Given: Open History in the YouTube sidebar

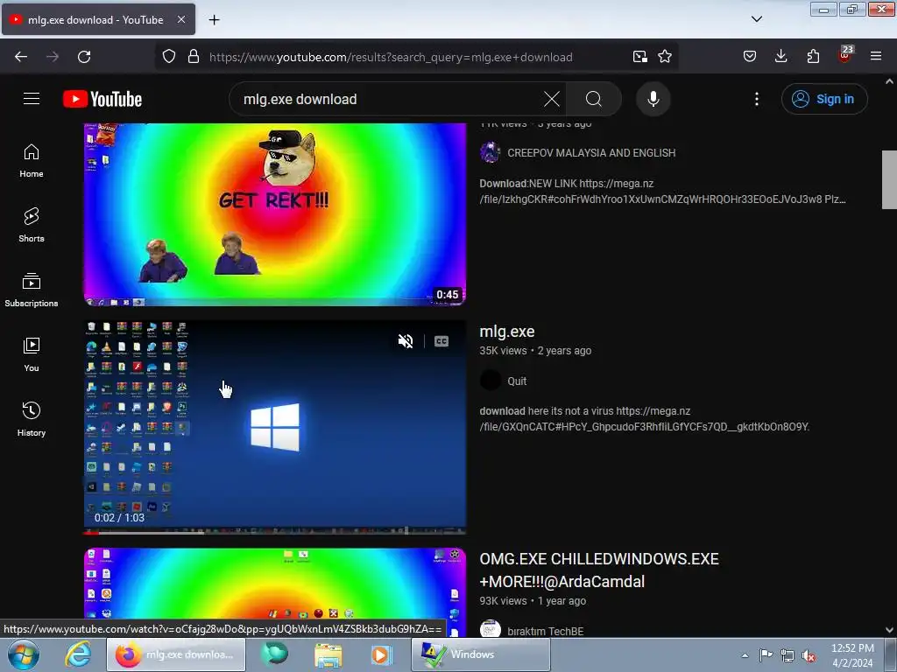Looking at the screenshot, I should [32, 419].
